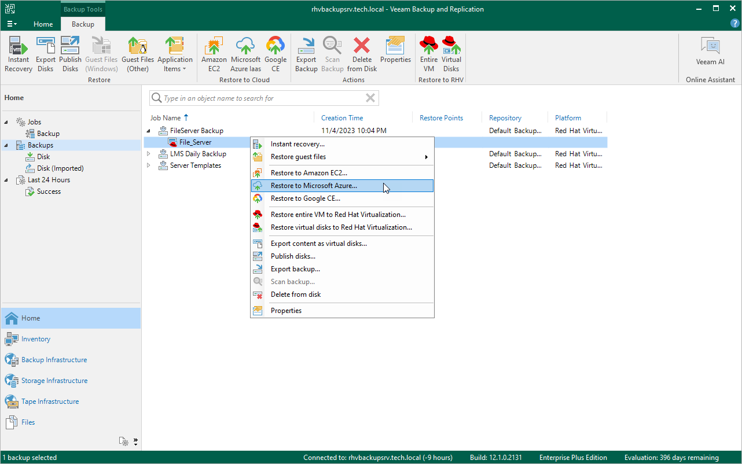Open the Storage Infrastructure view

pyautogui.click(x=71, y=381)
